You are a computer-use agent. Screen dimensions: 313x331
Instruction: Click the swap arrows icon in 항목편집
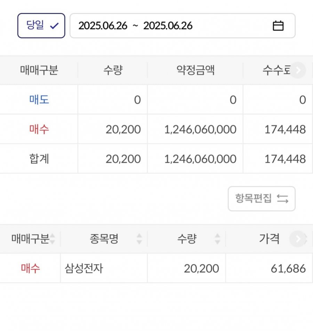[282, 199]
